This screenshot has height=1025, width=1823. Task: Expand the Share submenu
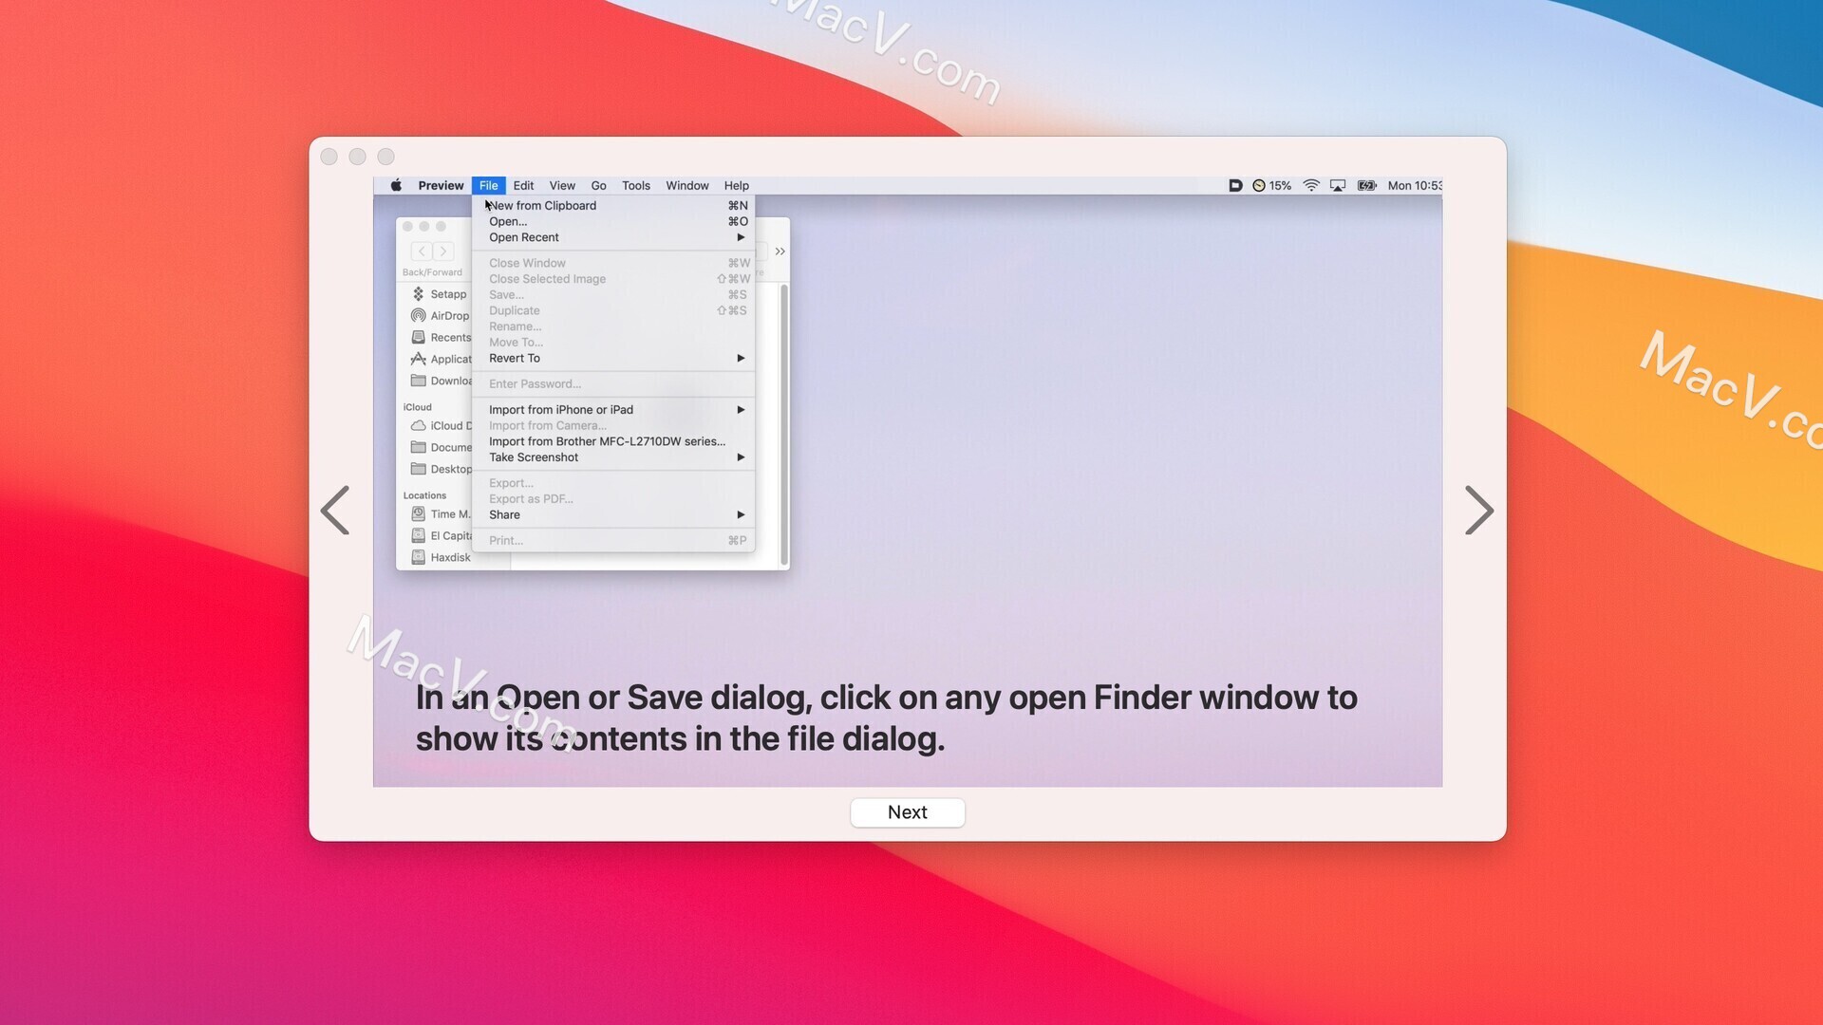(x=613, y=514)
